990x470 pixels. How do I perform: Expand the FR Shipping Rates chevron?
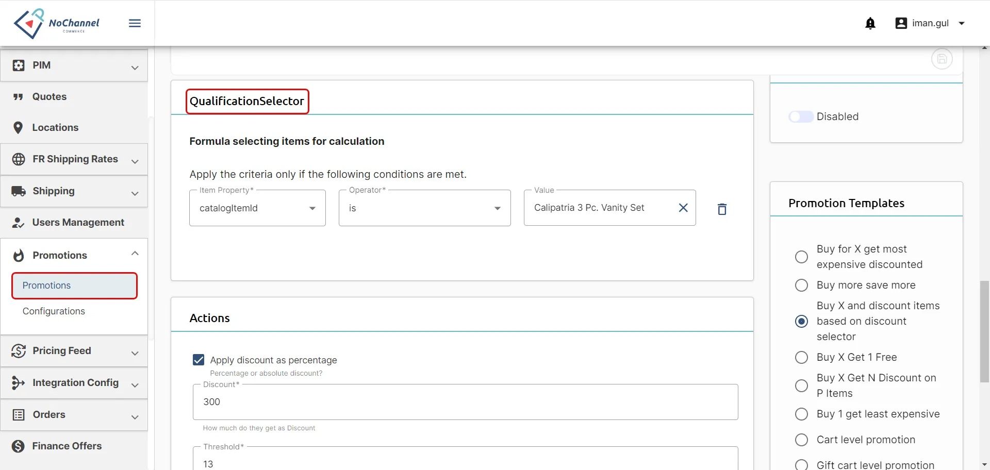135,161
